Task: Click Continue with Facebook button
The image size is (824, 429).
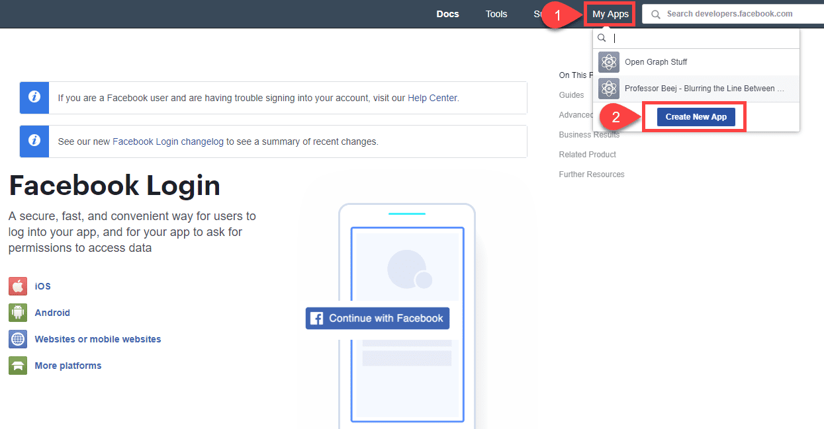Action: (x=377, y=318)
